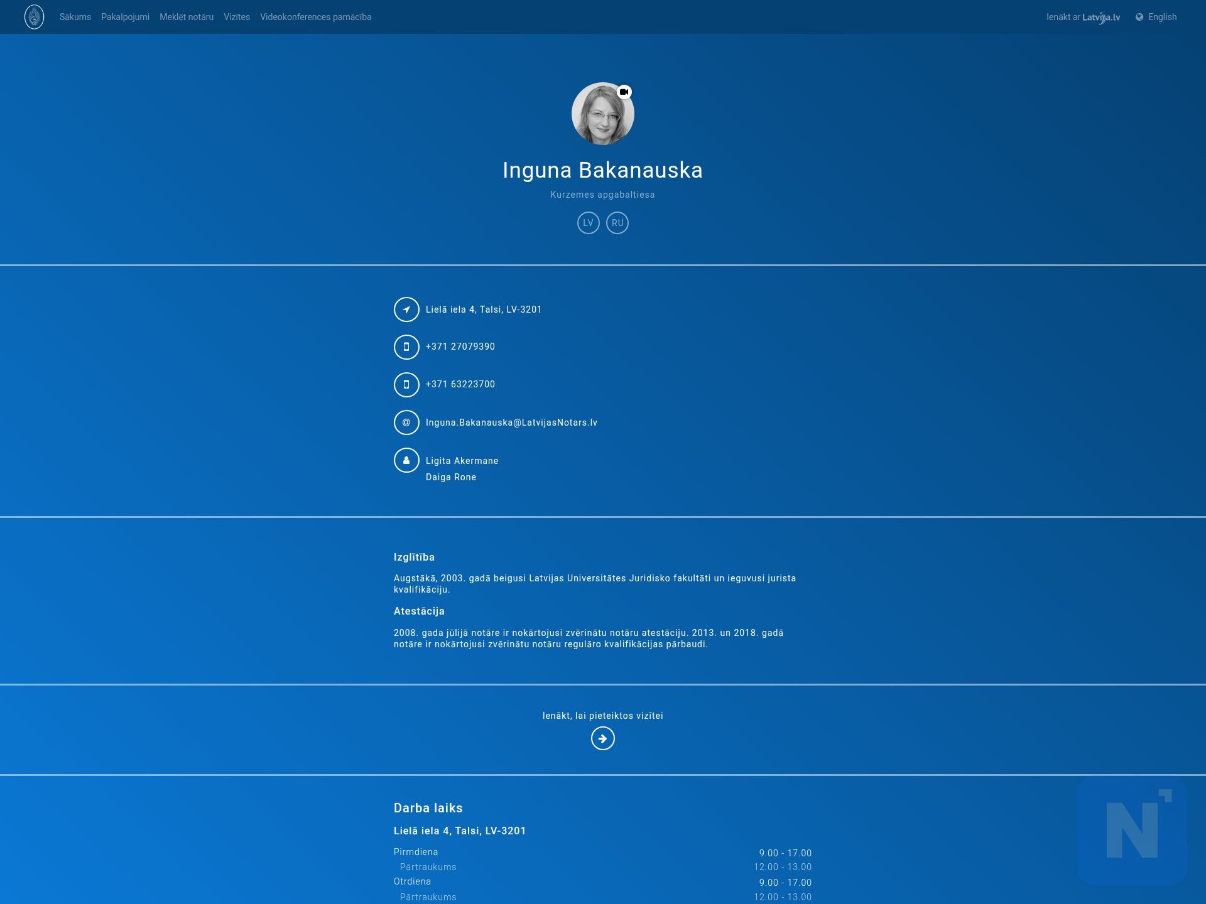Open the Sākums menu item
Image resolution: width=1206 pixels, height=904 pixels.
(75, 17)
